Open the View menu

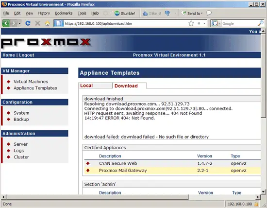(x=29, y=13)
